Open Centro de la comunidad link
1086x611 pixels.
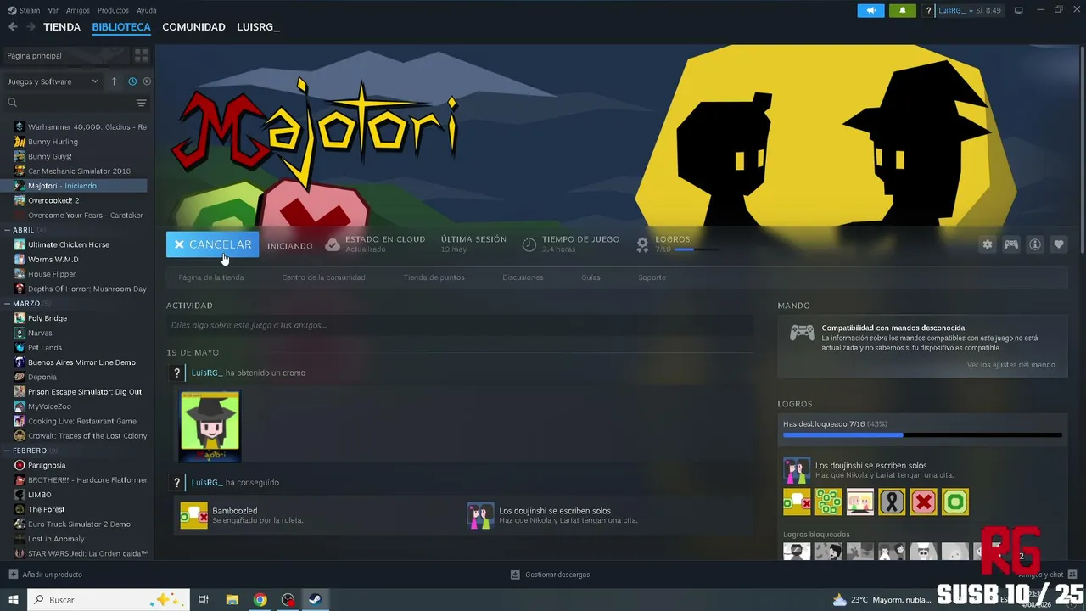(x=324, y=277)
